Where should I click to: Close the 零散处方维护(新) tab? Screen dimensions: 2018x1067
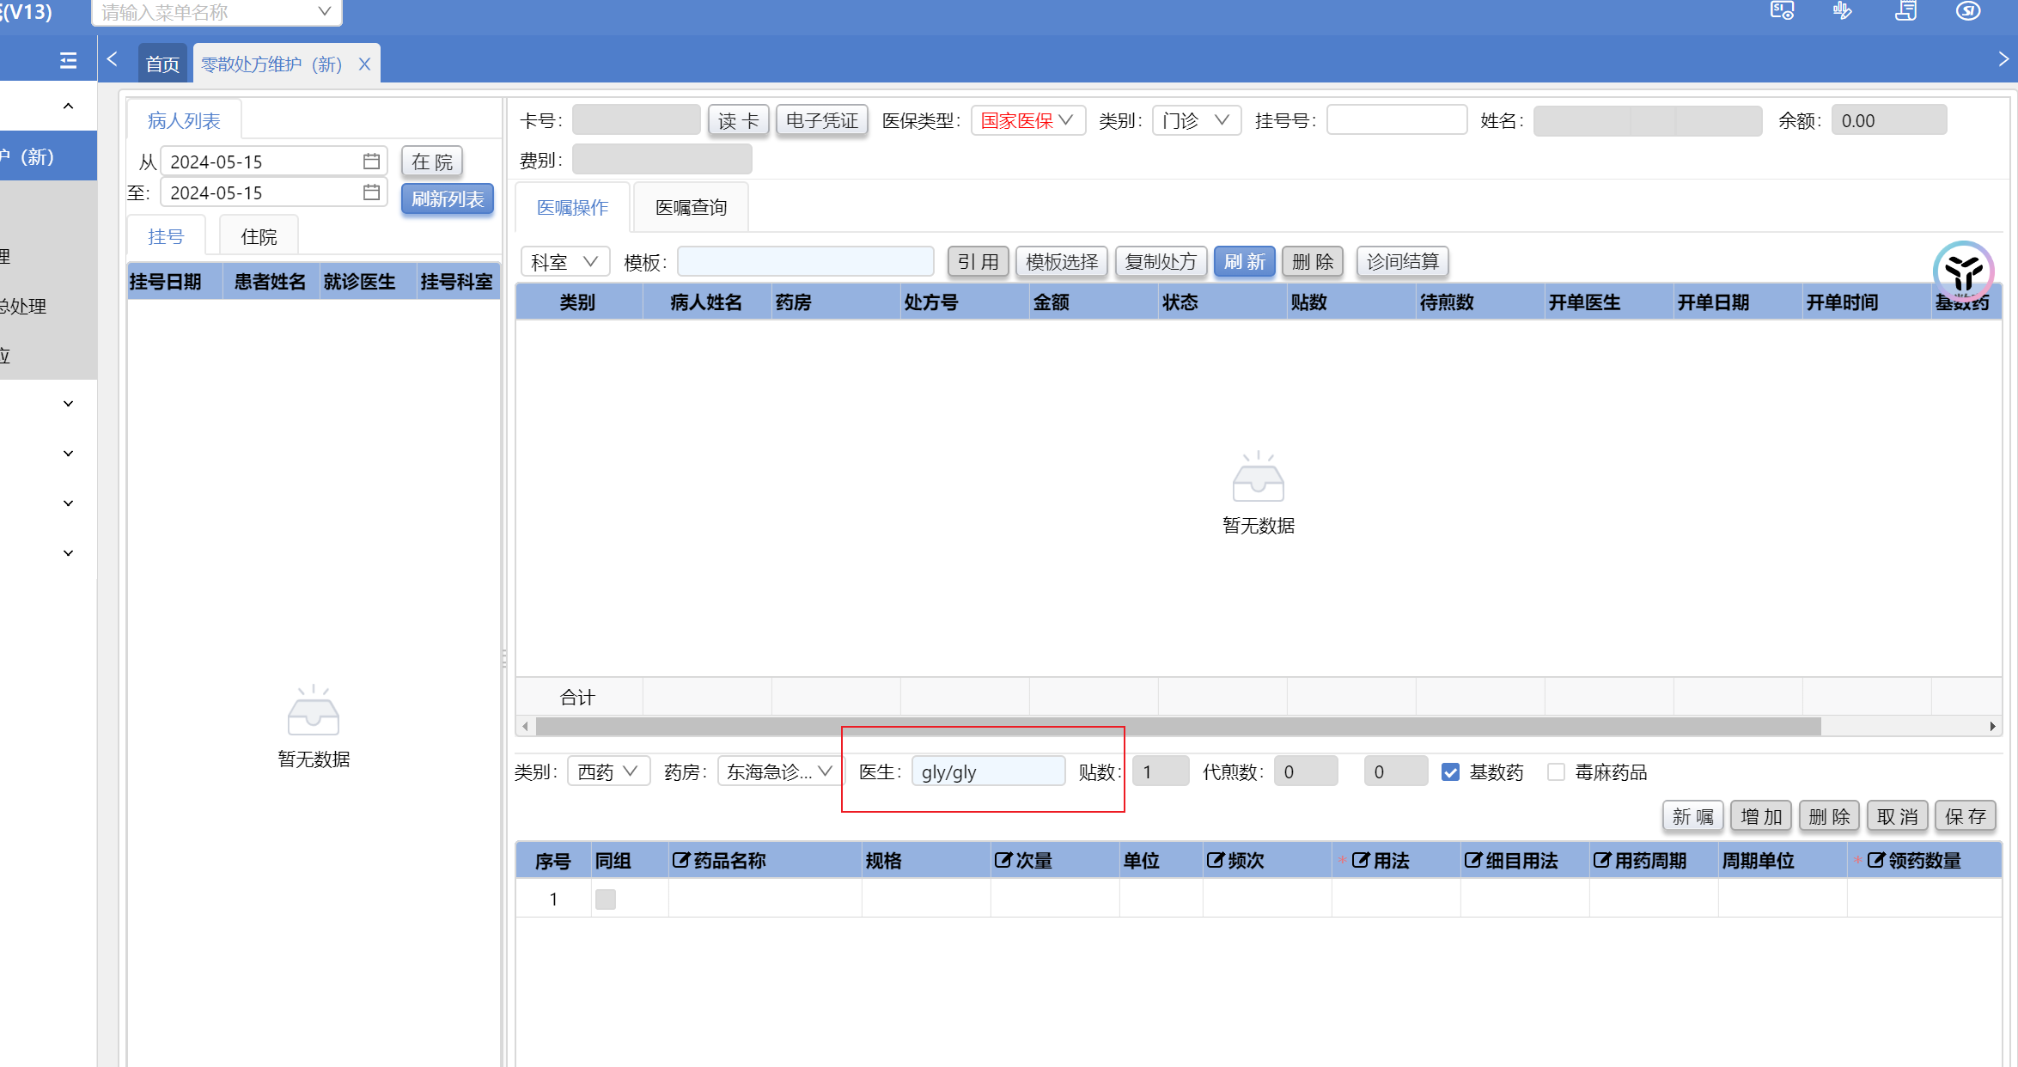[364, 64]
